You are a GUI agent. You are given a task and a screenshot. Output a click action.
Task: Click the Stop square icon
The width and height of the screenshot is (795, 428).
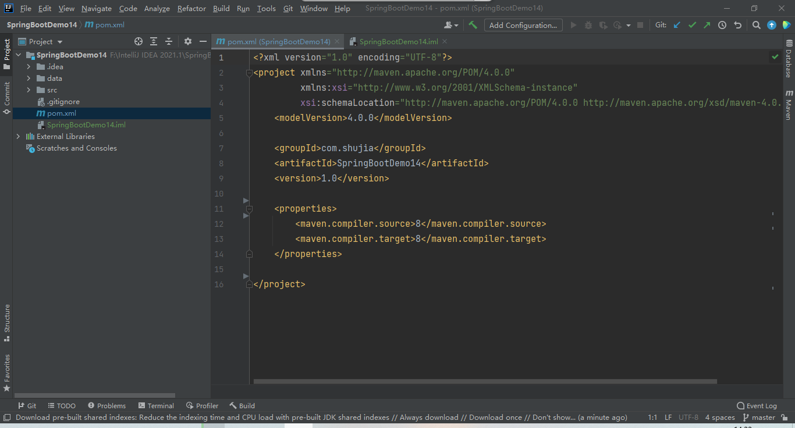pos(640,25)
